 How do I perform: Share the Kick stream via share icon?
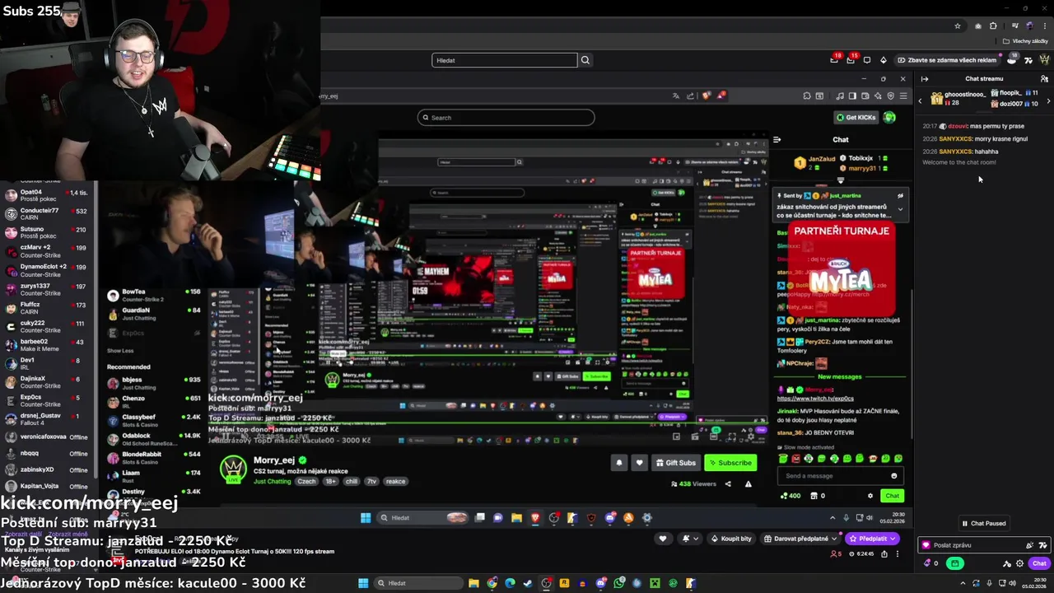(728, 484)
